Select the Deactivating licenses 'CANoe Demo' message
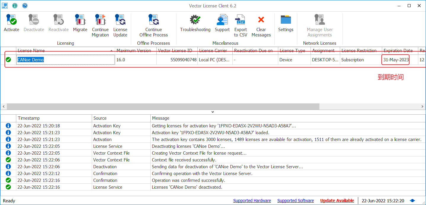426x205 pixels. pyautogui.click(x=213, y=146)
